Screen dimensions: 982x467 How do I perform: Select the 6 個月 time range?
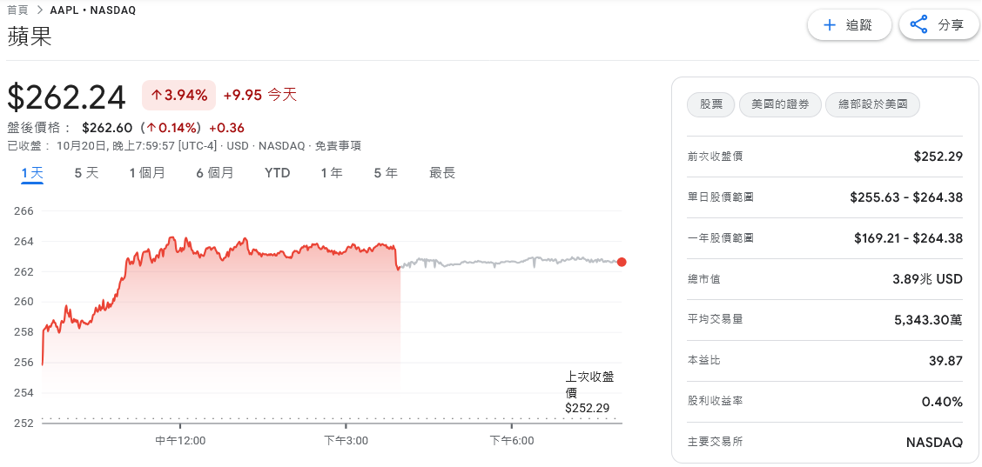(215, 173)
